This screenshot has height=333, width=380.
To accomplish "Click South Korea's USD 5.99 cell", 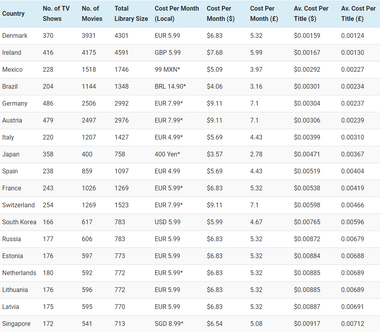I will pos(168,222).
